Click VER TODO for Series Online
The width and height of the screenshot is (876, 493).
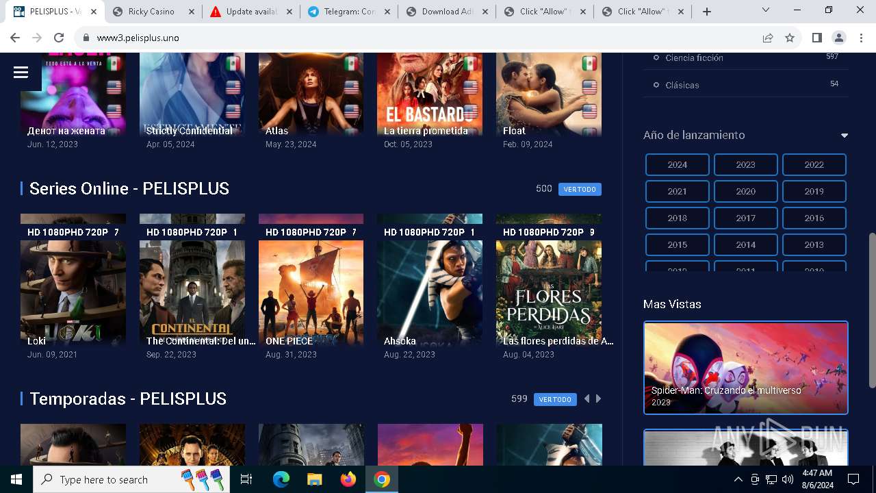point(580,189)
